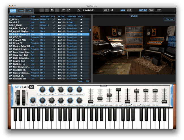The width and height of the screenshot is (184, 140).
Task: Click the VCF Freq knob
Action: click(x=42, y=90)
